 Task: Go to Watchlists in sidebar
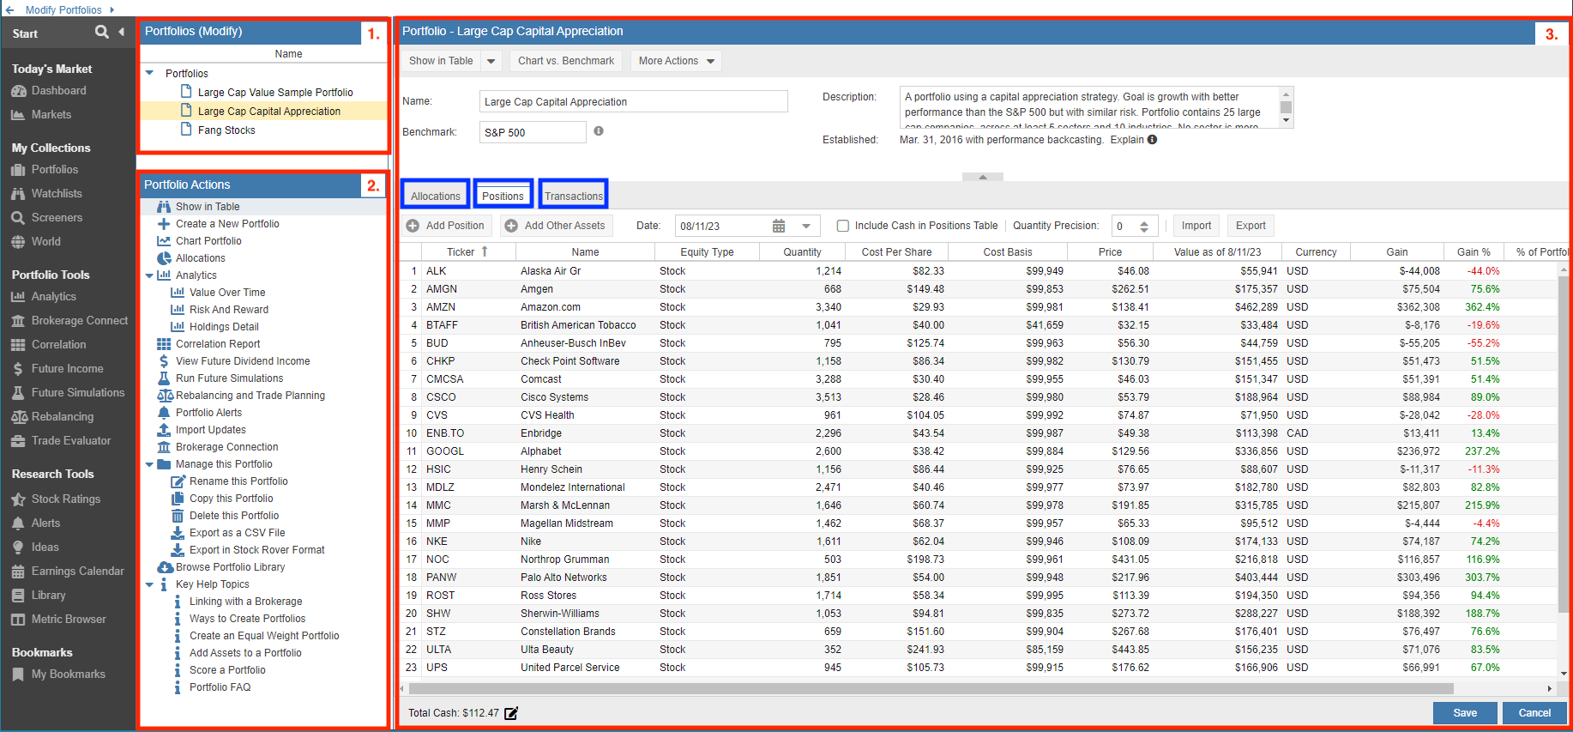point(57,194)
